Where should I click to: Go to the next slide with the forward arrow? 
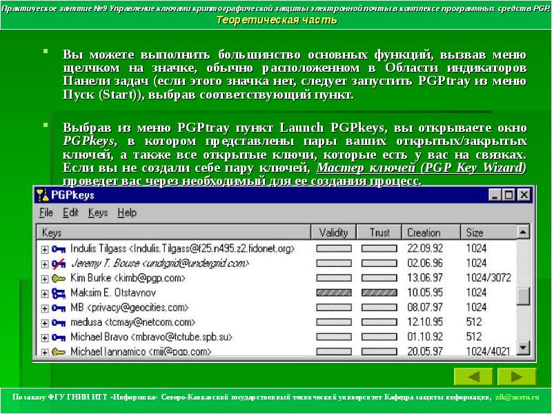point(516,377)
